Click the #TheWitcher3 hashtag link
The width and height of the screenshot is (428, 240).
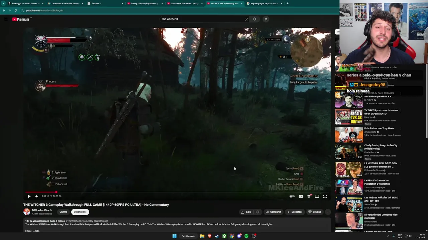pyautogui.click(x=73, y=221)
